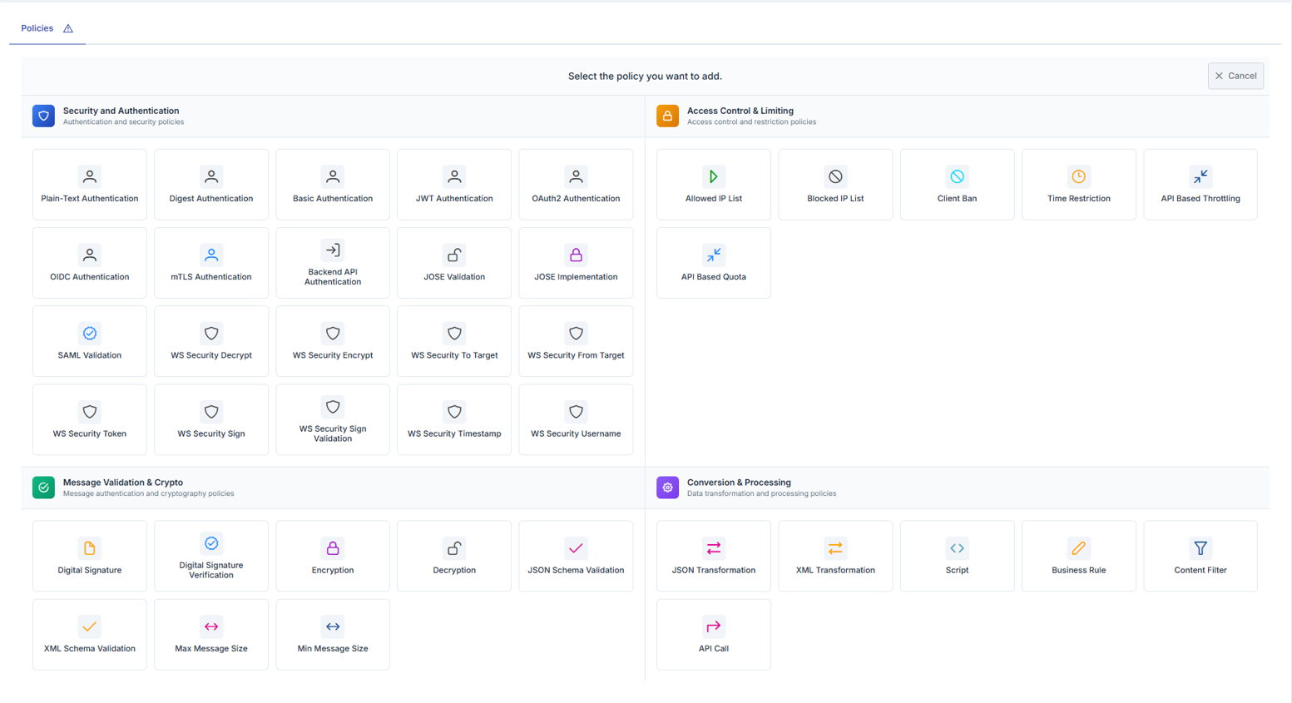The image size is (1292, 703).
Task: Add the Content Filter funnel policy
Action: [1200, 556]
